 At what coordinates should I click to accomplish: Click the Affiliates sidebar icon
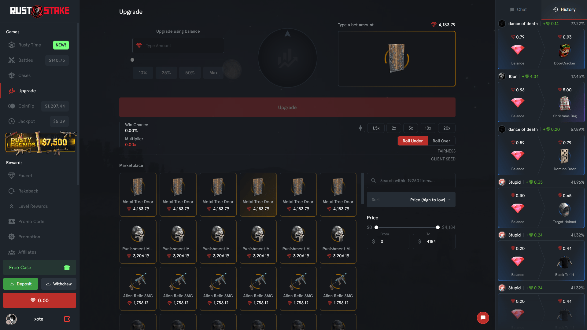click(12, 252)
